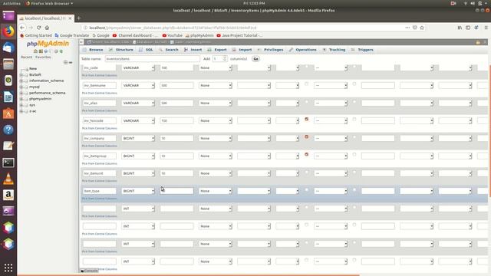Click 'Pick from Central Columns' under inv_code
Image resolution: width=491 pixels, height=276 pixels.
(99, 75)
